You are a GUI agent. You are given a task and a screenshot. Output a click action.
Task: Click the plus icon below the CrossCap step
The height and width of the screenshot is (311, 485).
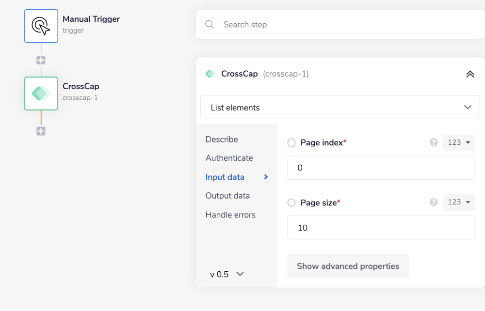click(x=41, y=131)
